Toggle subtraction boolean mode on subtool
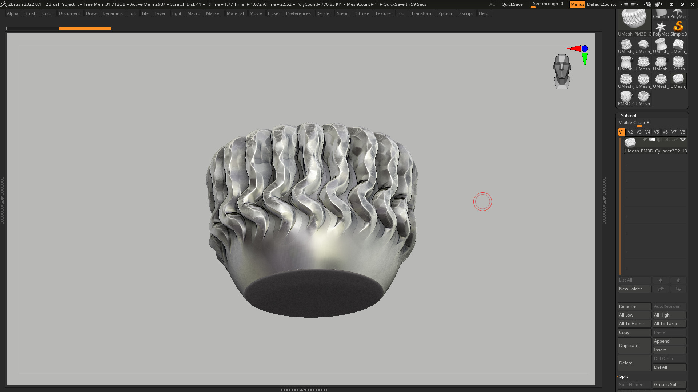 point(660,139)
